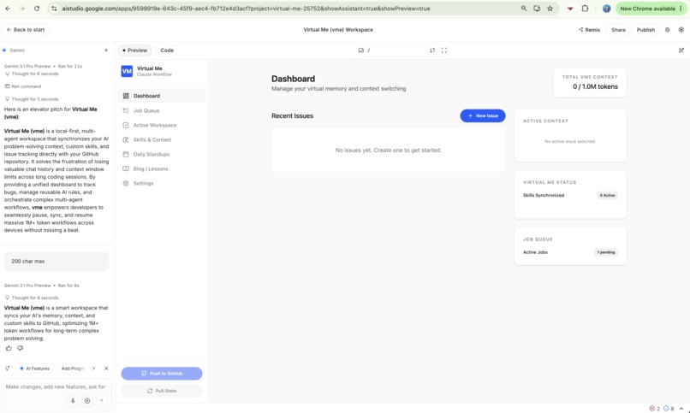The image size is (690, 413).
Task: Click the zoom magnifier icon in address bar
Action: click(524, 9)
